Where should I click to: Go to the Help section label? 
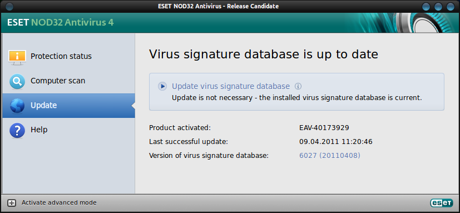click(39, 130)
